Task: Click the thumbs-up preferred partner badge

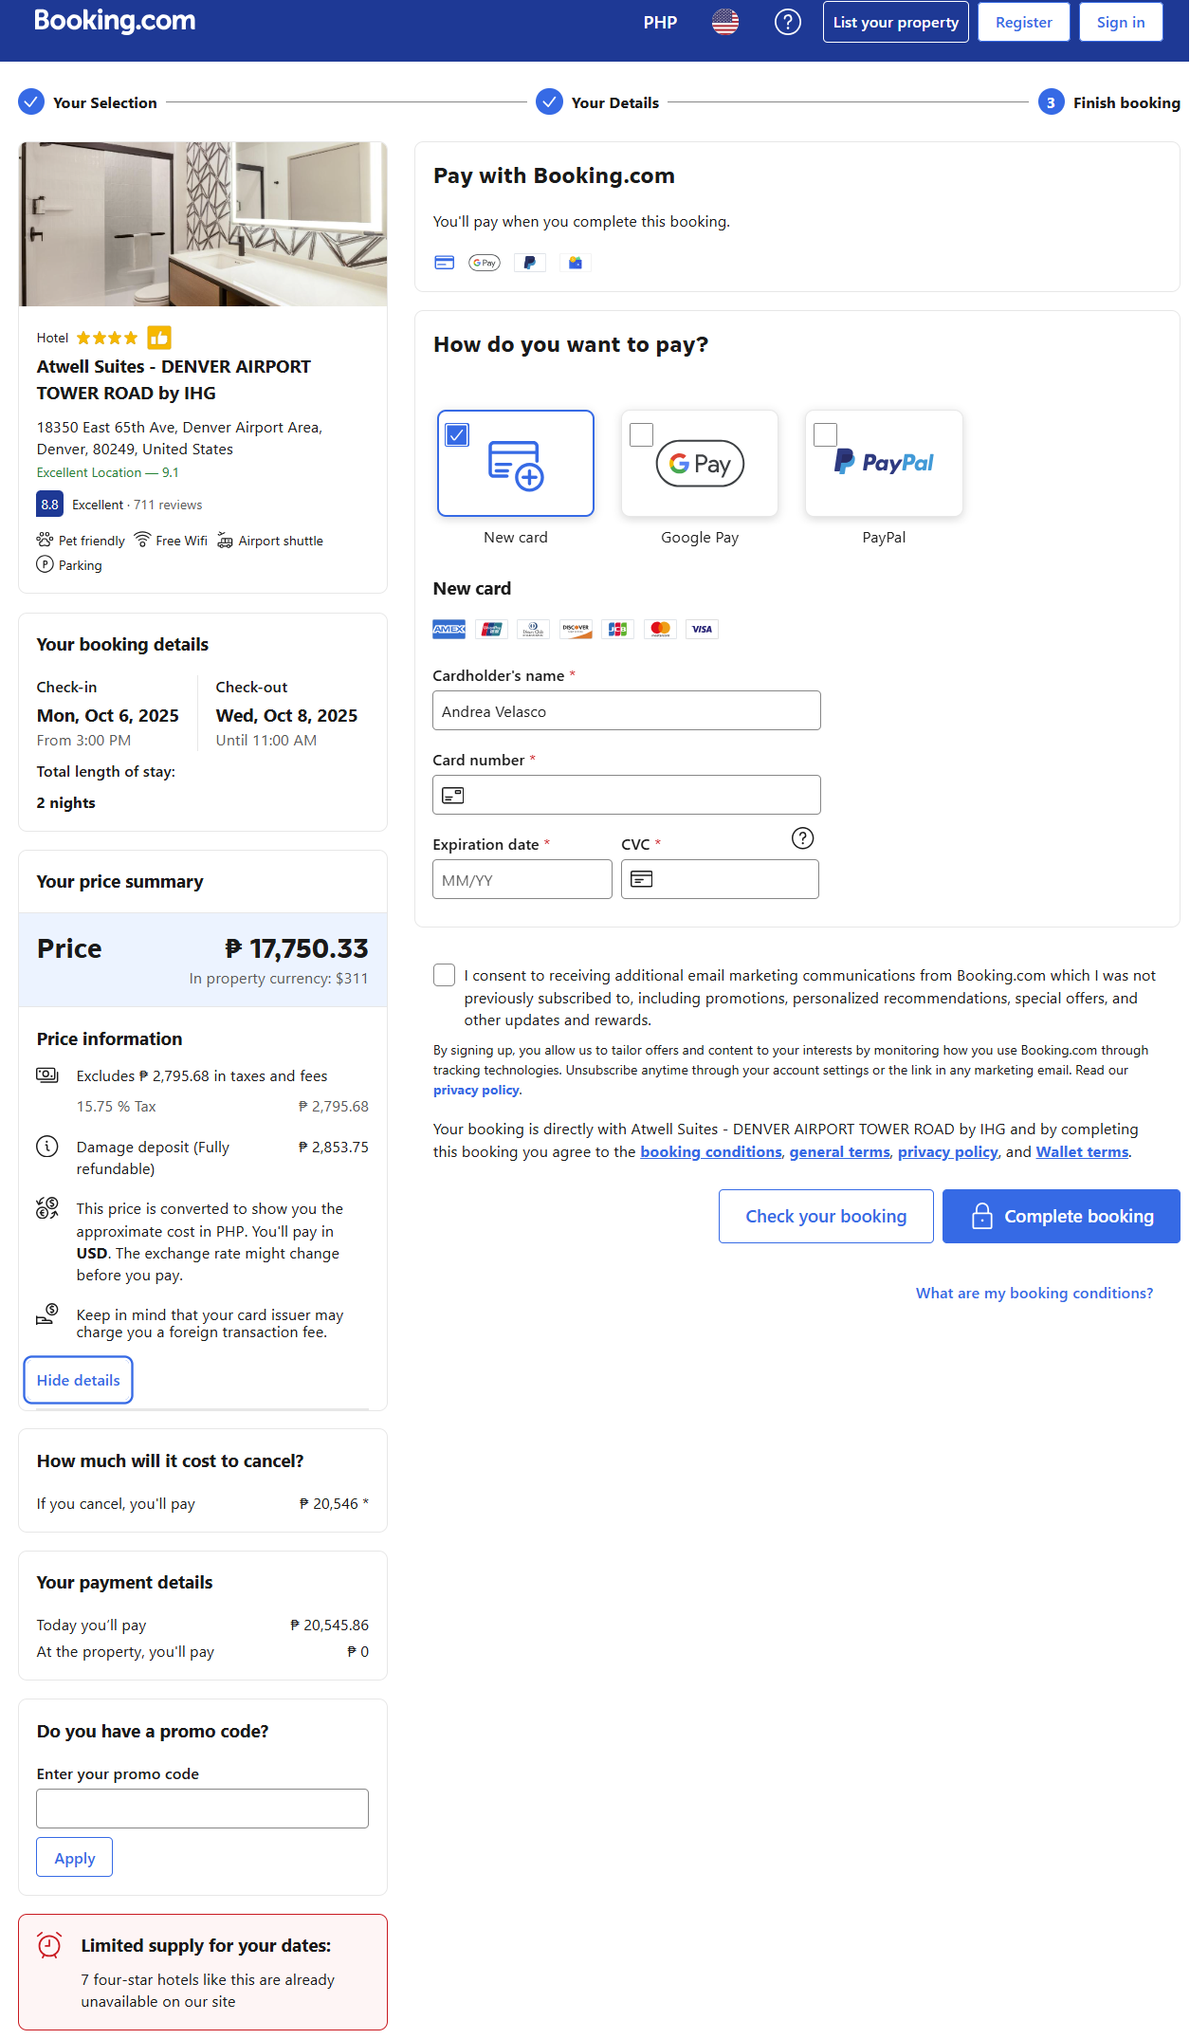Action: click(x=159, y=338)
